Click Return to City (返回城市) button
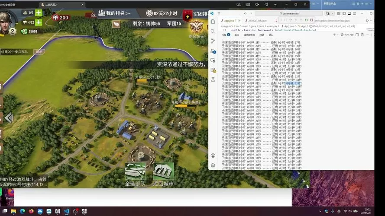Viewport: 385px width, 216px height. point(163,175)
